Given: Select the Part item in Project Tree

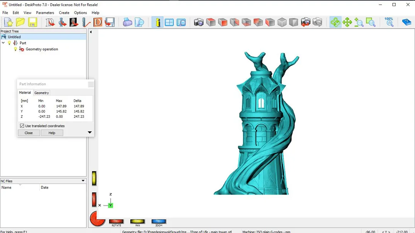Looking at the screenshot, I should 23,43.
